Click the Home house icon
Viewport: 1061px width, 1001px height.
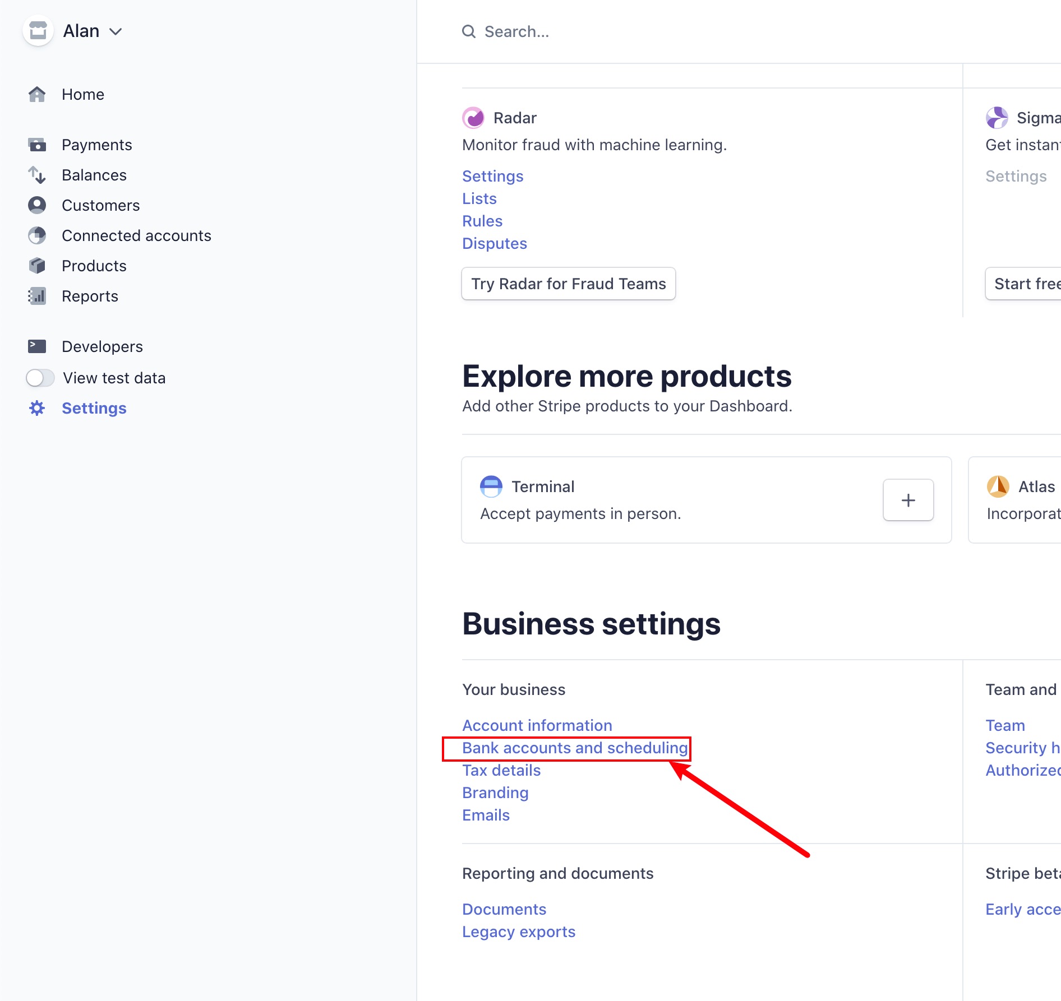[37, 94]
